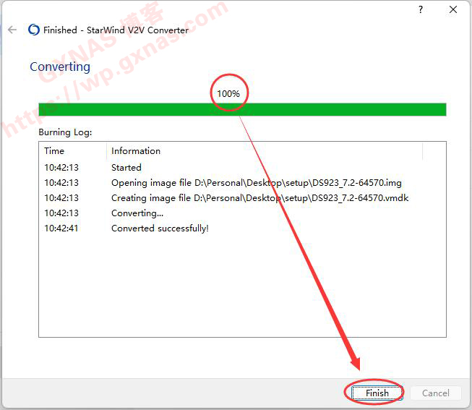The image size is (472, 410).
Task: Click the greyed-out Cancel button
Action: click(435, 393)
